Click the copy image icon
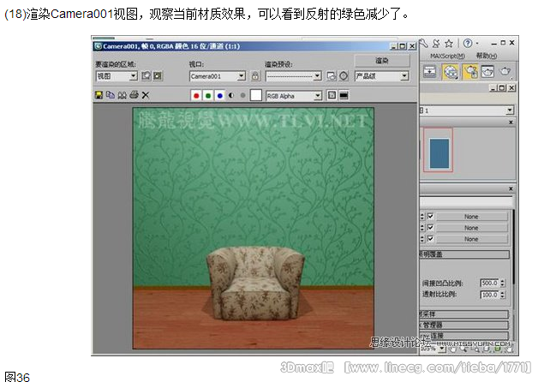 pyautogui.click(x=111, y=95)
